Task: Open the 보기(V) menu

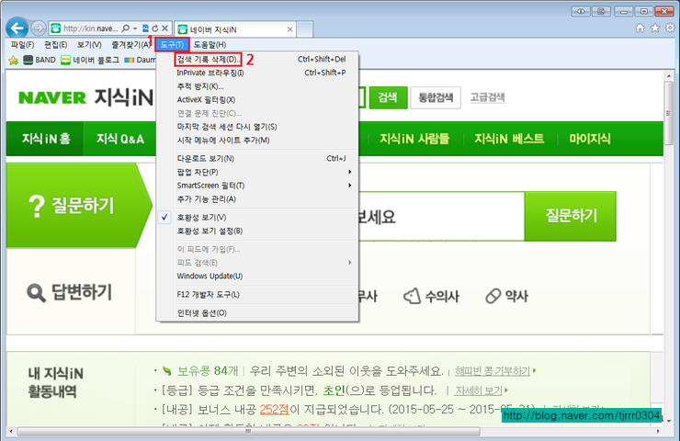Action: (89, 45)
